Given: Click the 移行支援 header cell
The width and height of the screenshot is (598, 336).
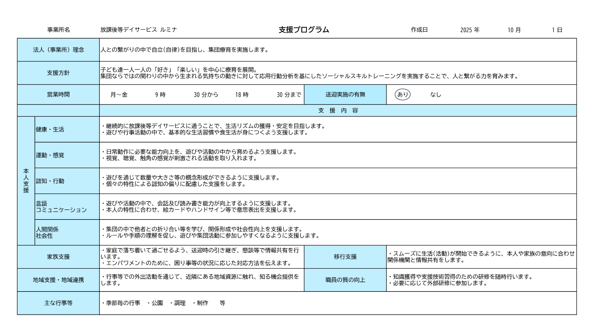Looking at the screenshot, I should [x=345, y=257].
